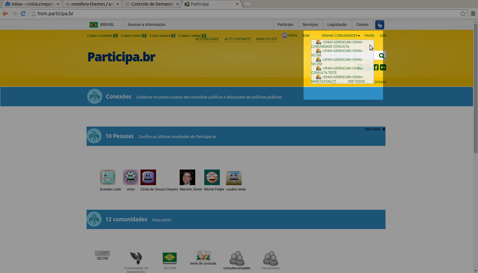This screenshot has height=273, width=478.
Task: Open Michel Felipe's avatar
Action: [212, 177]
